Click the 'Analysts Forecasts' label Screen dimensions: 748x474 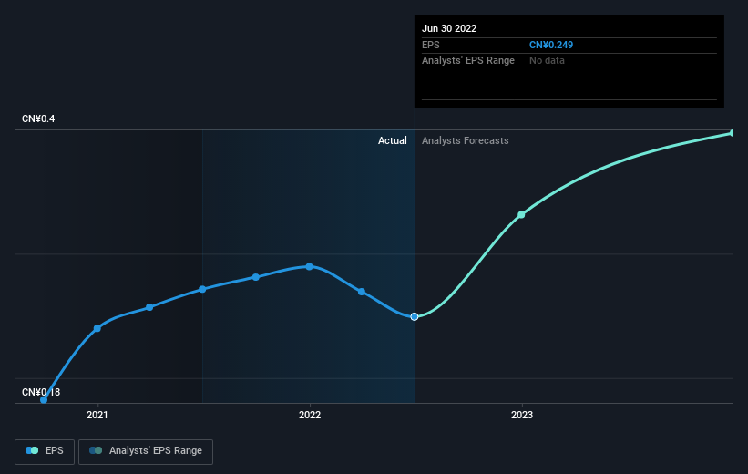(466, 140)
